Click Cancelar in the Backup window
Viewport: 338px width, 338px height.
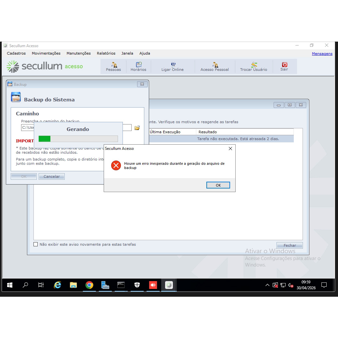tap(52, 176)
